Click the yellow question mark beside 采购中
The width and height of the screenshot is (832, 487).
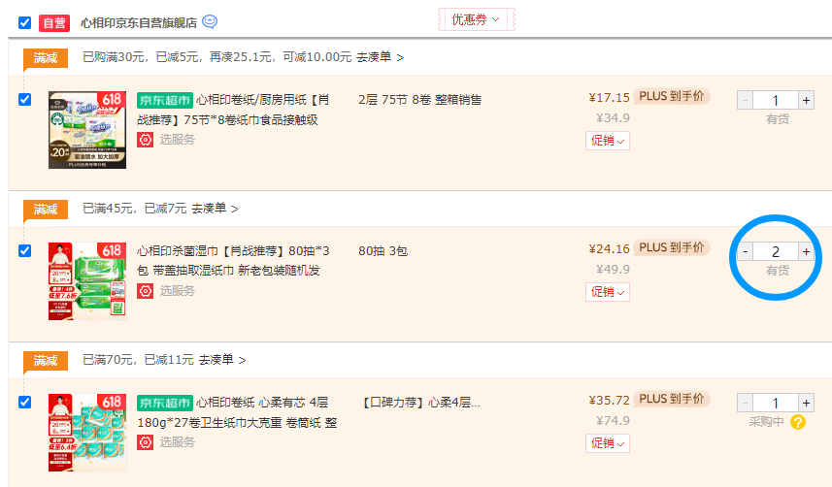coord(797,422)
